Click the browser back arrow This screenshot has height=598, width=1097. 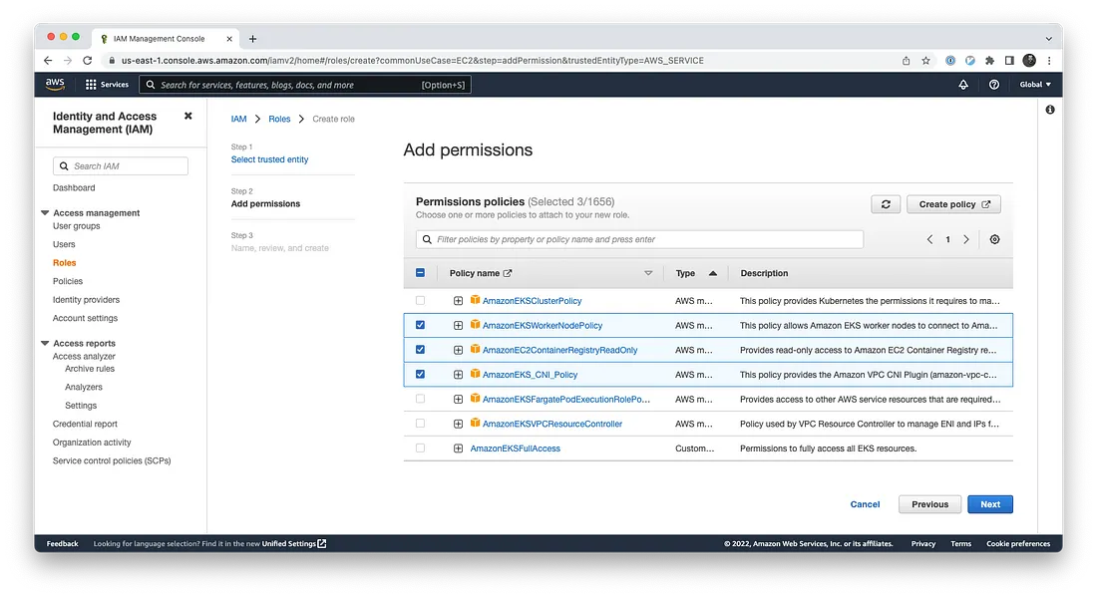click(x=48, y=61)
